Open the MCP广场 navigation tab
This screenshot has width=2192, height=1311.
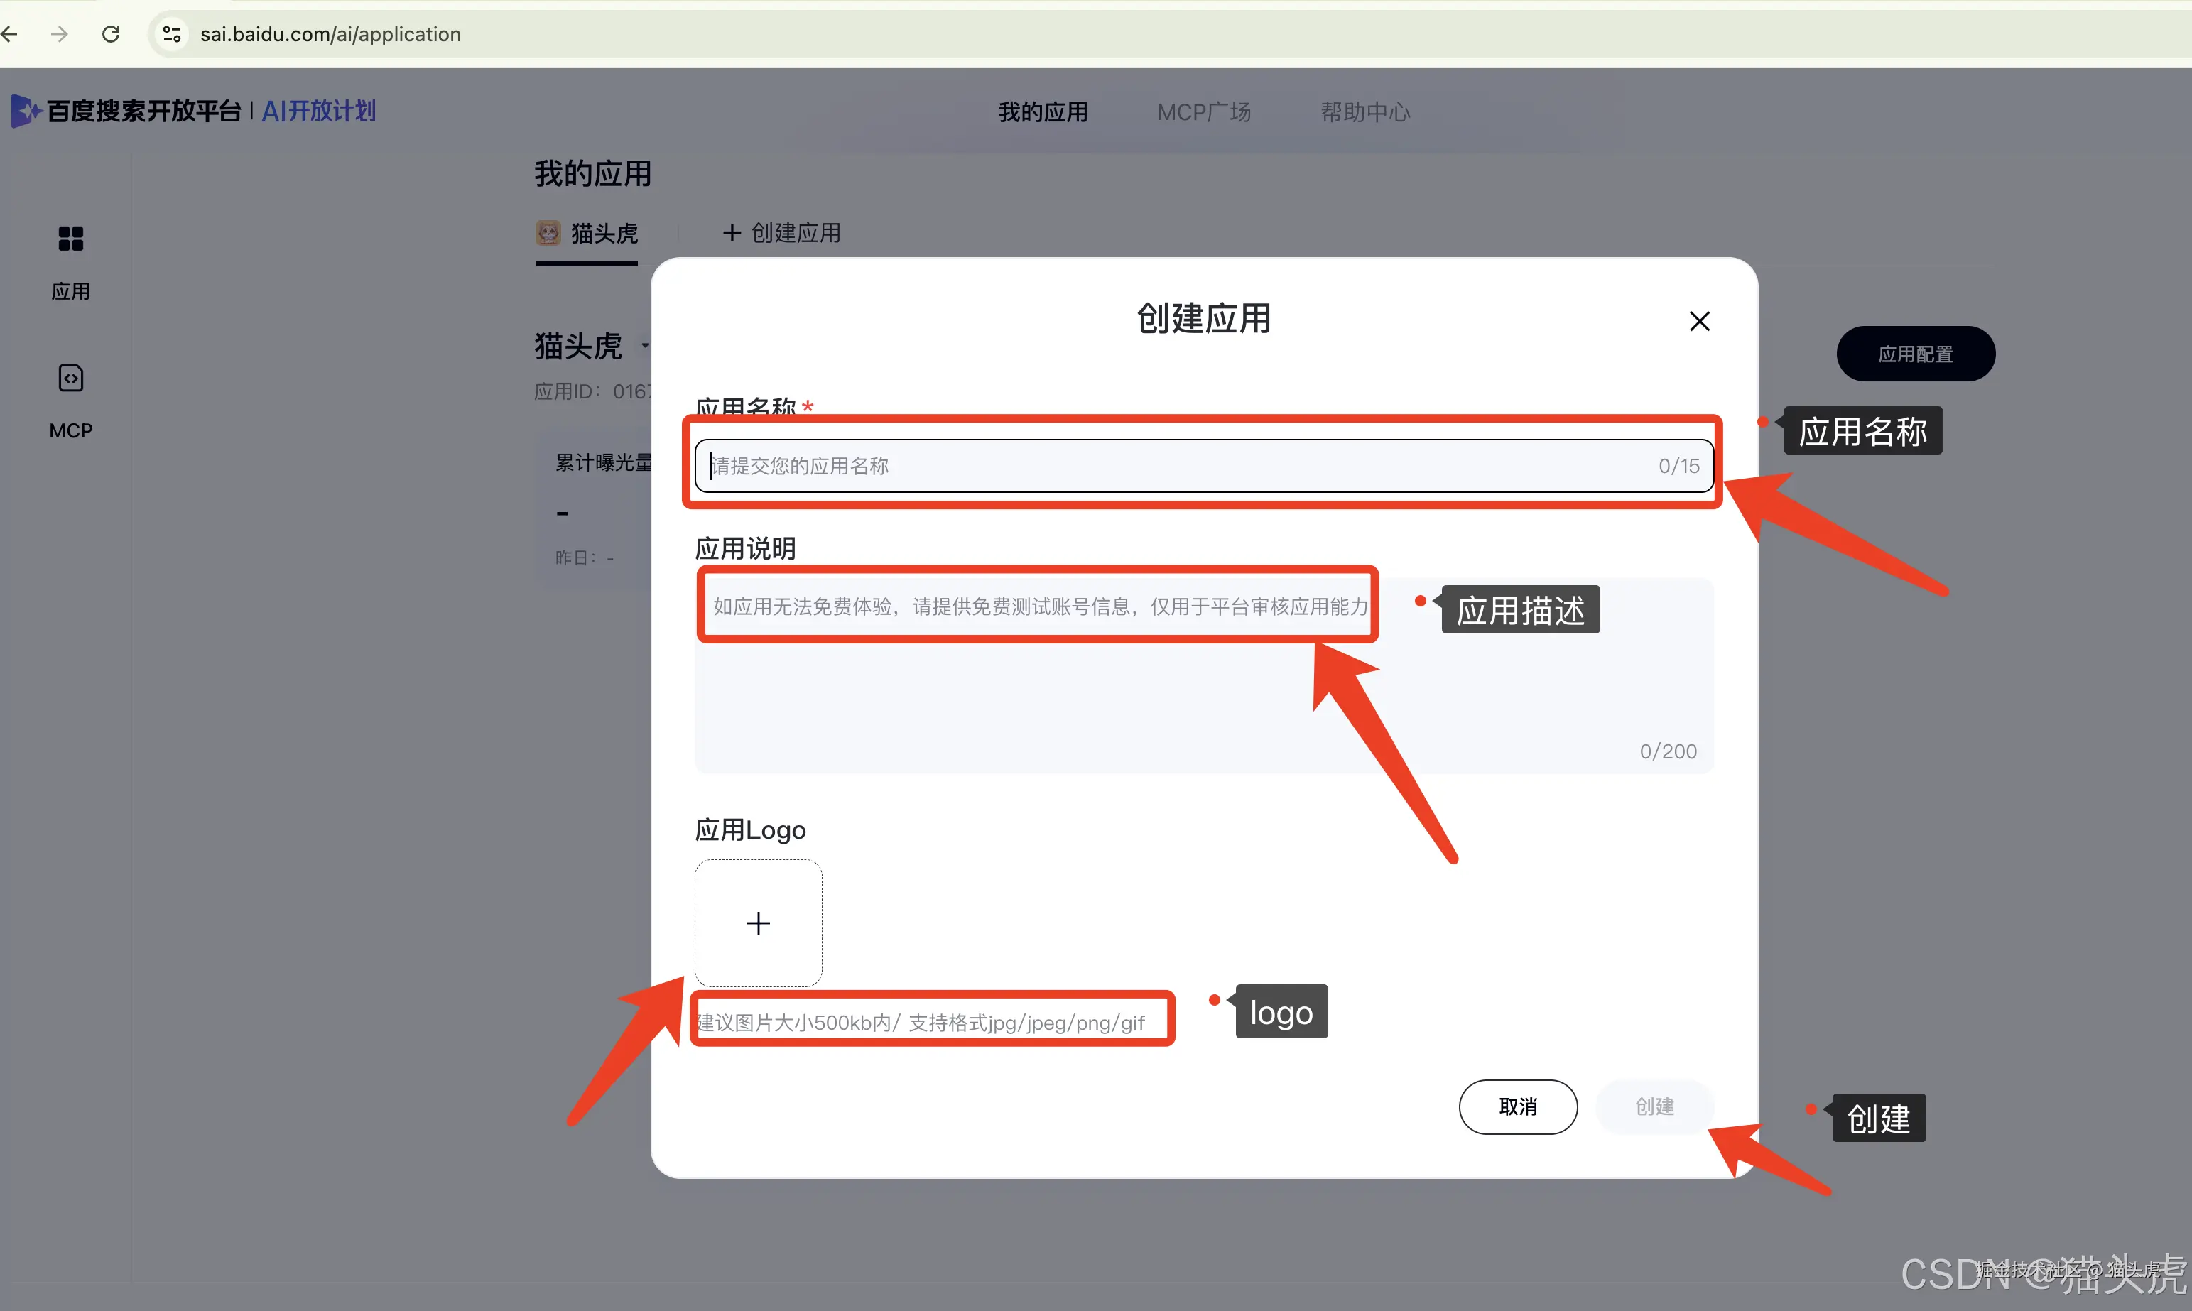coord(1203,112)
